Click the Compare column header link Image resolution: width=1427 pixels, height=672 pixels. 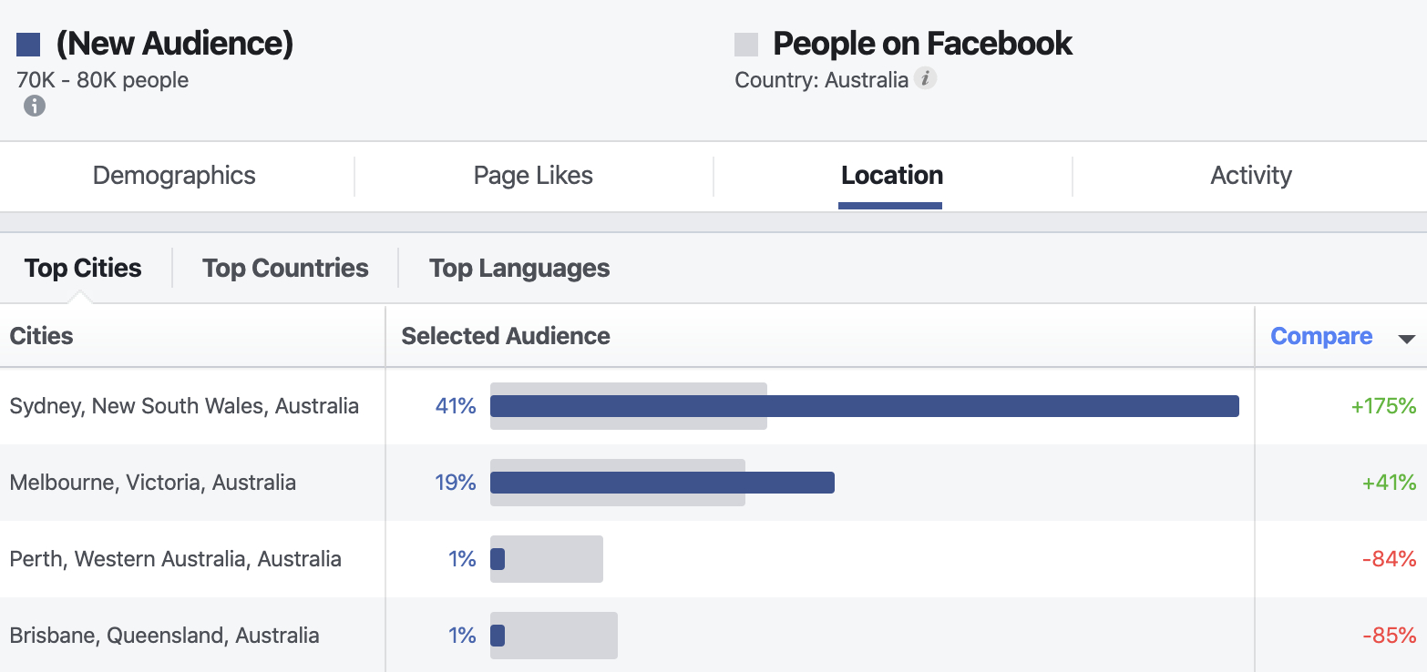click(1321, 336)
